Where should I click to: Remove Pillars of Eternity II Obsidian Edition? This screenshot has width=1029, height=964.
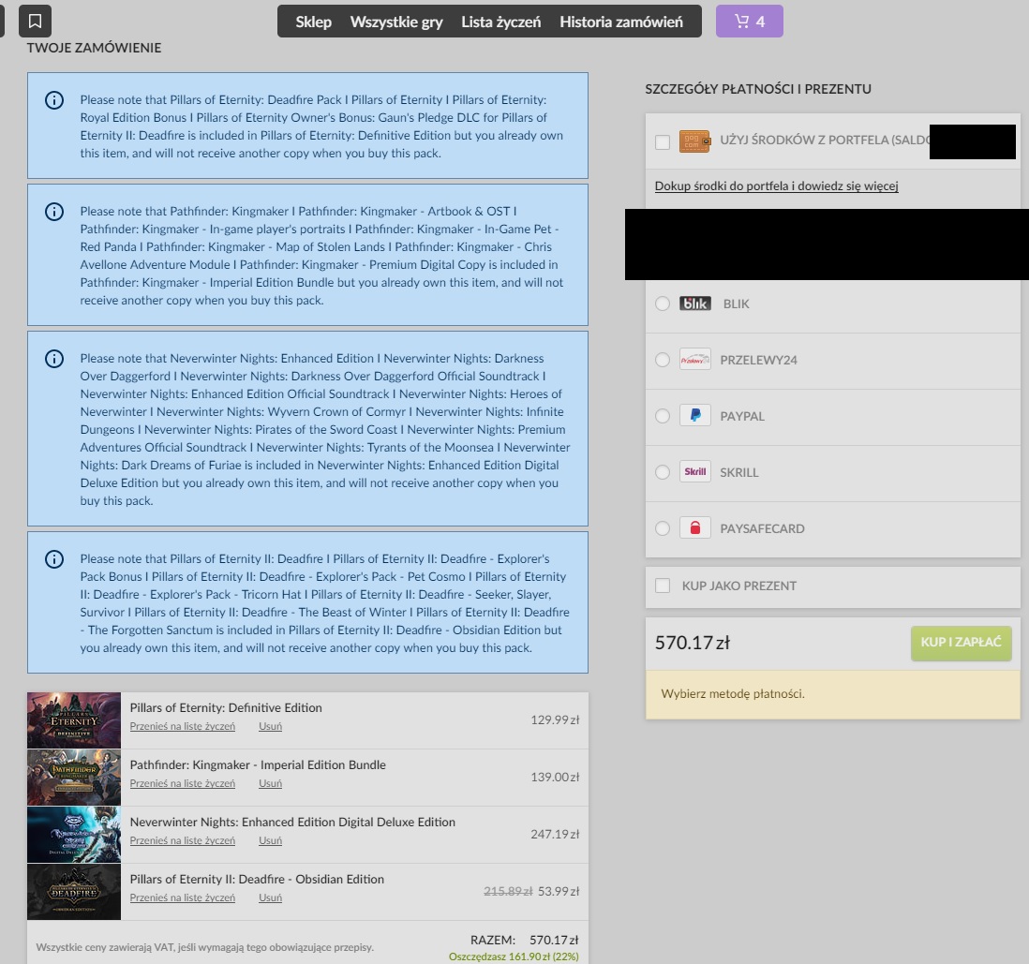click(x=271, y=897)
